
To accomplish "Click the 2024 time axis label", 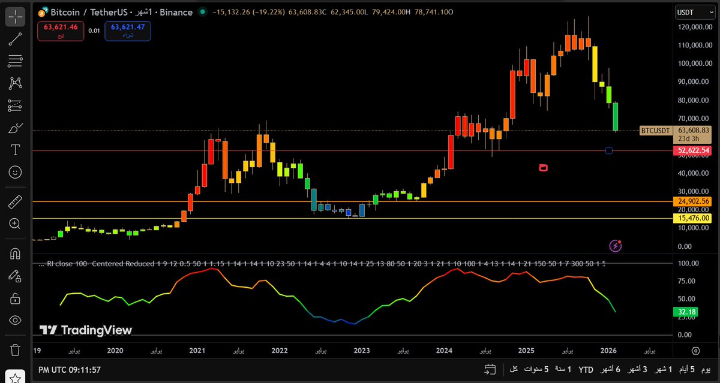I will (443, 351).
